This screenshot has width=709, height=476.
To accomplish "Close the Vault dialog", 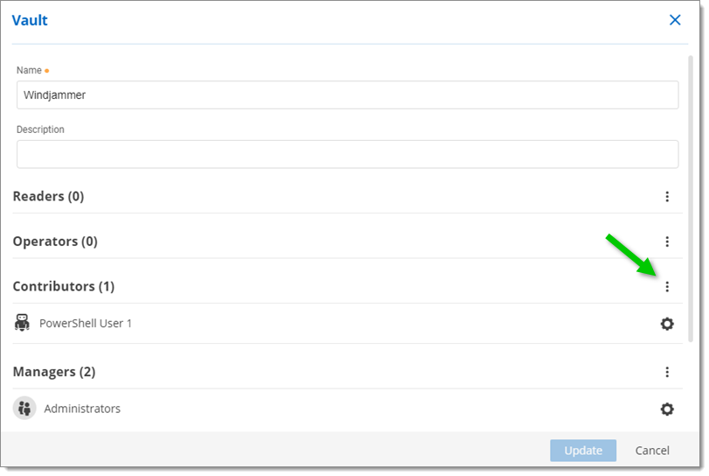I will tap(675, 20).
